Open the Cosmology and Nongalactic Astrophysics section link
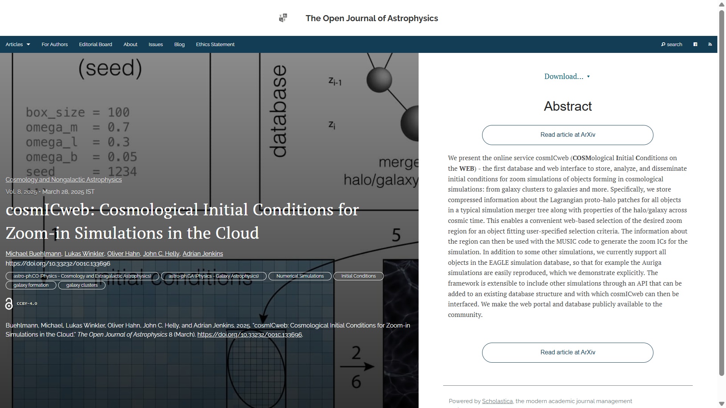The width and height of the screenshot is (726, 408). pos(64,180)
